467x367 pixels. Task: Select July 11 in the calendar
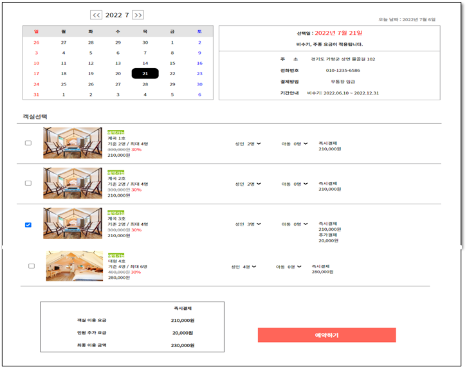pos(64,63)
